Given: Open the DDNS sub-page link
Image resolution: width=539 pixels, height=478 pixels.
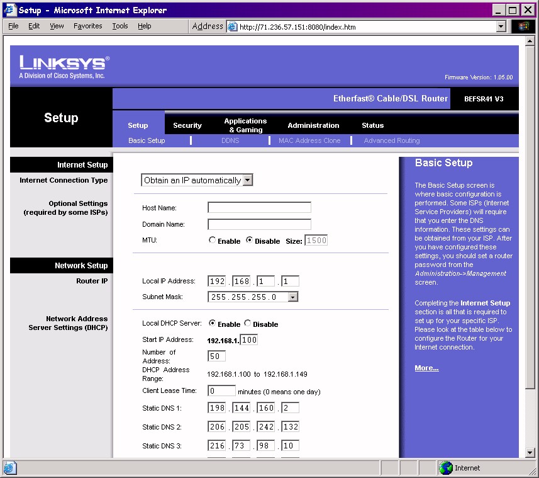Looking at the screenshot, I should 230,140.
